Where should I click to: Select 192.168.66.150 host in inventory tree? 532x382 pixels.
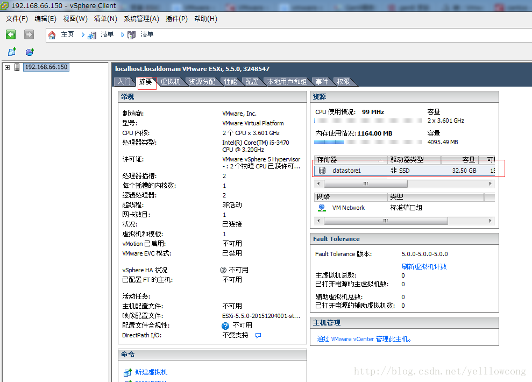coord(46,67)
